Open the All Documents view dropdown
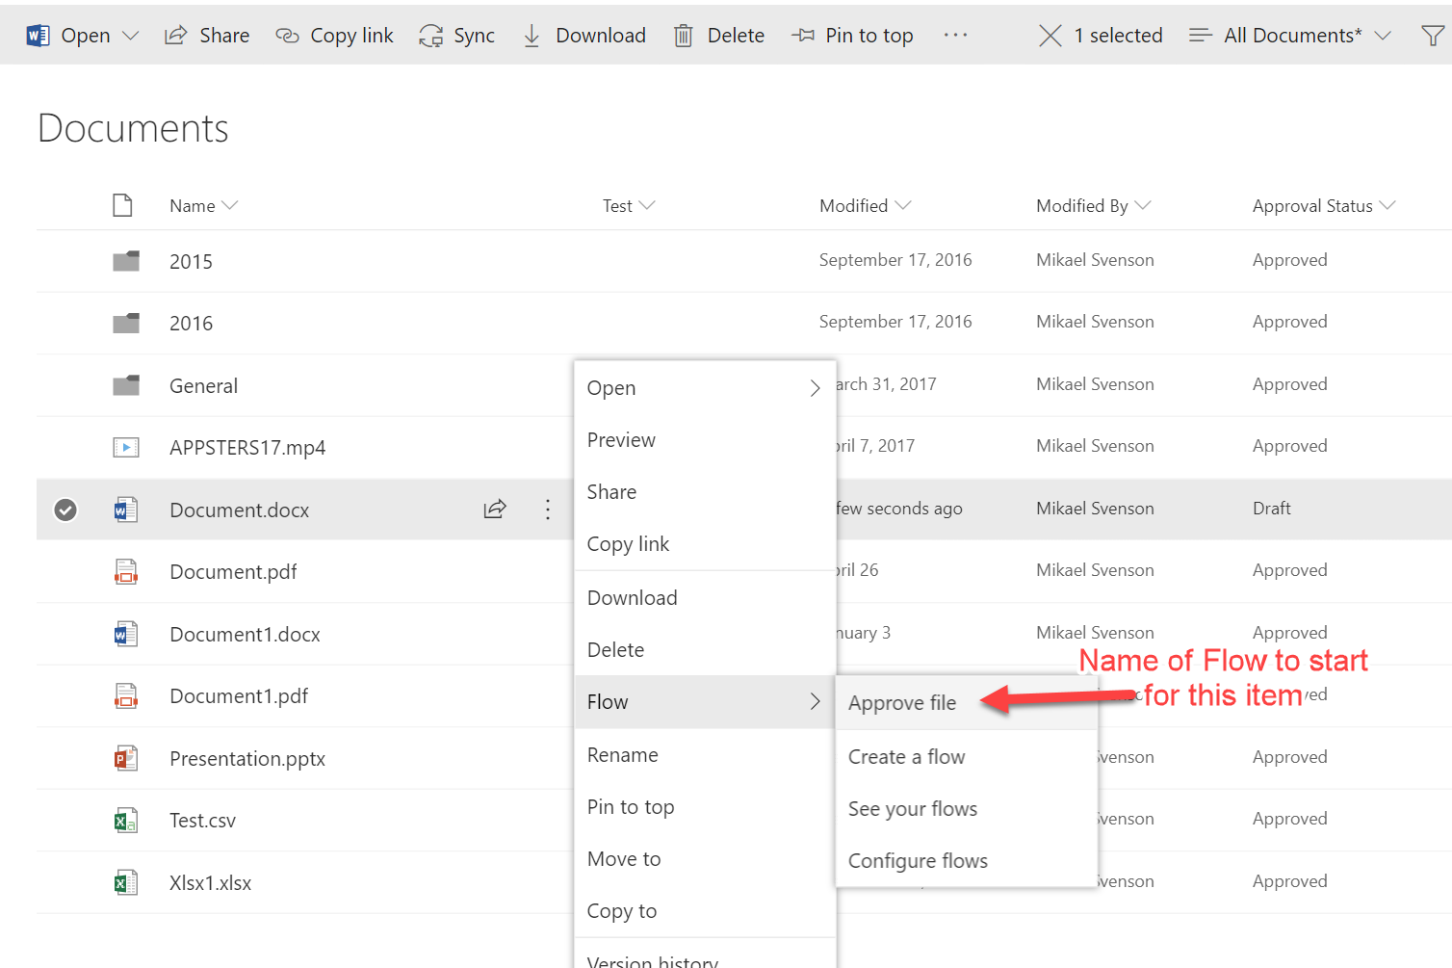 point(1383,36)
